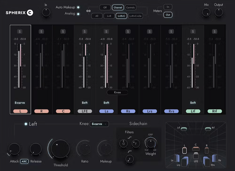Click the Threshold knob

(60, 149)
